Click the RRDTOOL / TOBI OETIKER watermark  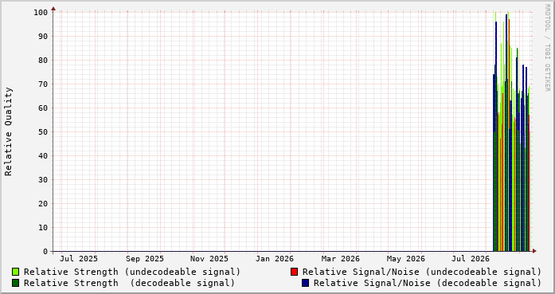[547, 48]
